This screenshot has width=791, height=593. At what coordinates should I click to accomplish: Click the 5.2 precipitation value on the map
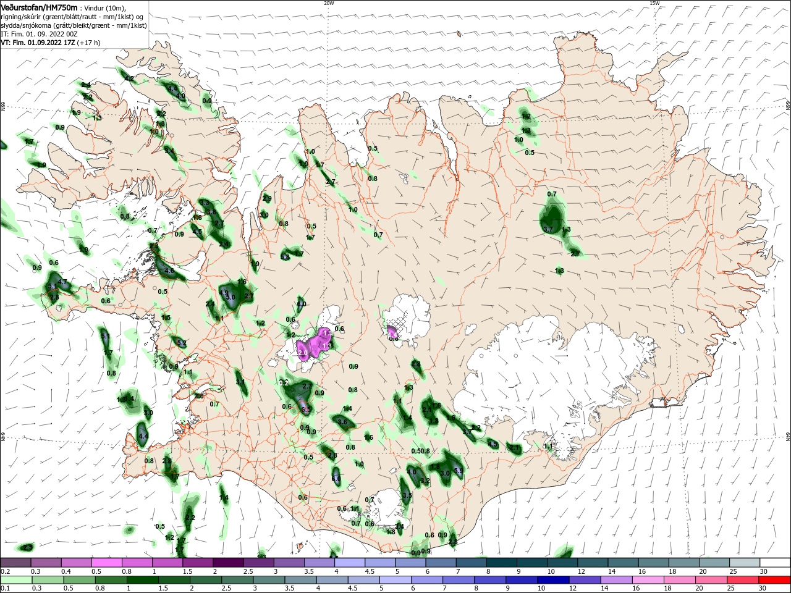pos(182,343)
